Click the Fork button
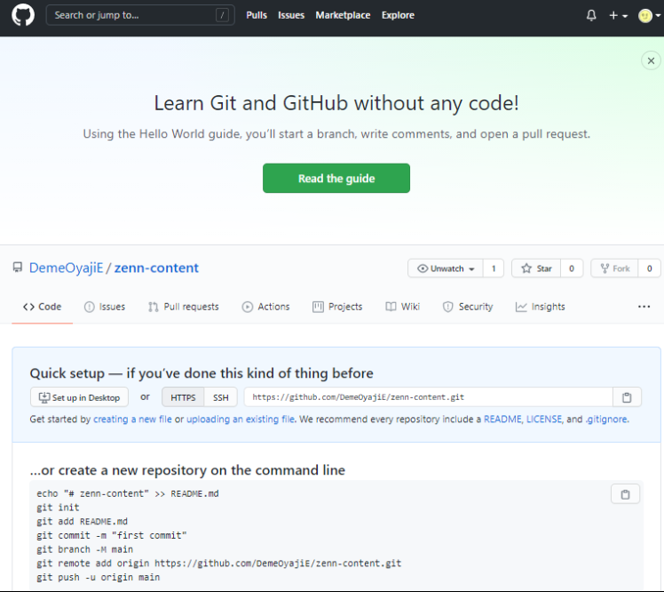 click(614, 268)
